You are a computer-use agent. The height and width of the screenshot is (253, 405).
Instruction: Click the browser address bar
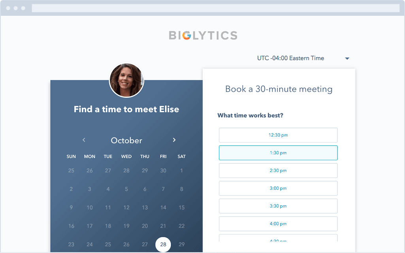coord(215,7)
